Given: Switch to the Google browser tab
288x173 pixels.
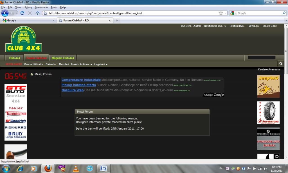Looking at the screenshot, I should pos(28,21).
